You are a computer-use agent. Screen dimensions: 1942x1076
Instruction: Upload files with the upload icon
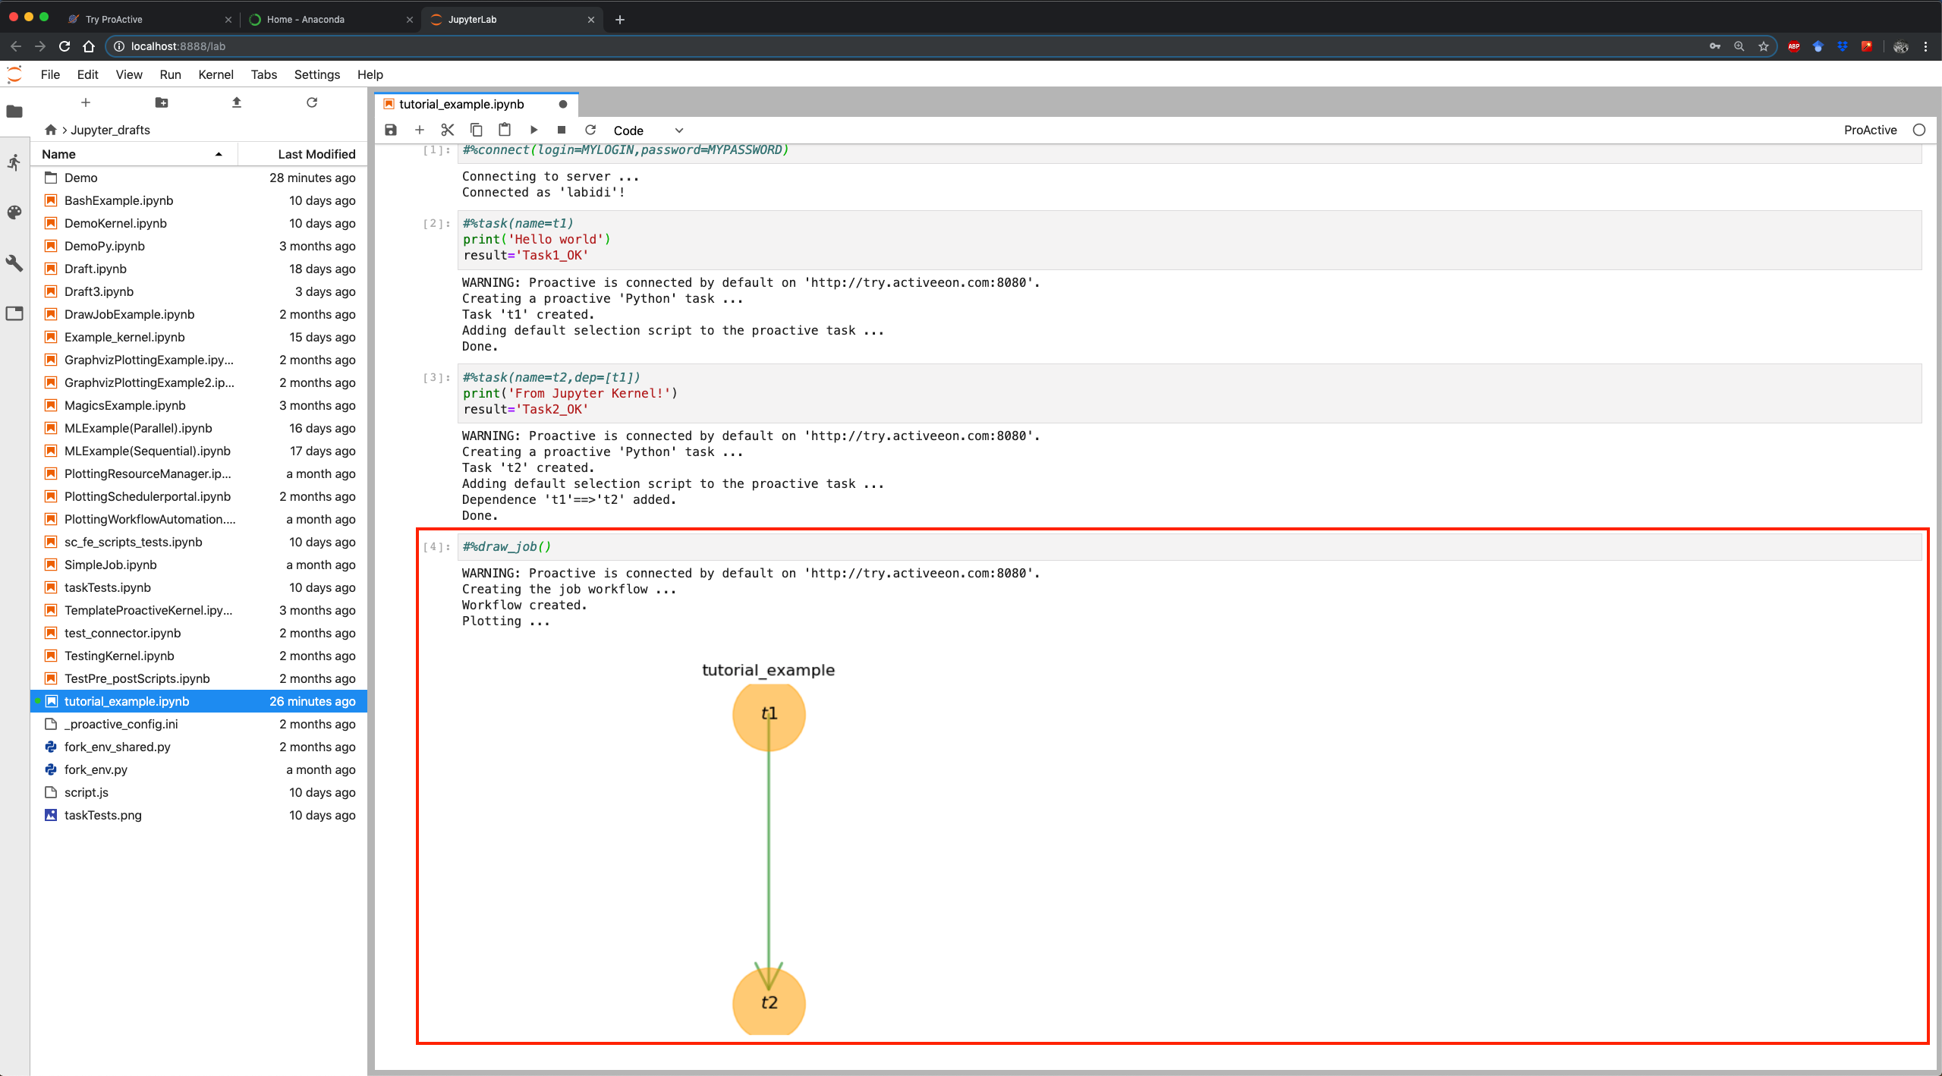[236, 102]
